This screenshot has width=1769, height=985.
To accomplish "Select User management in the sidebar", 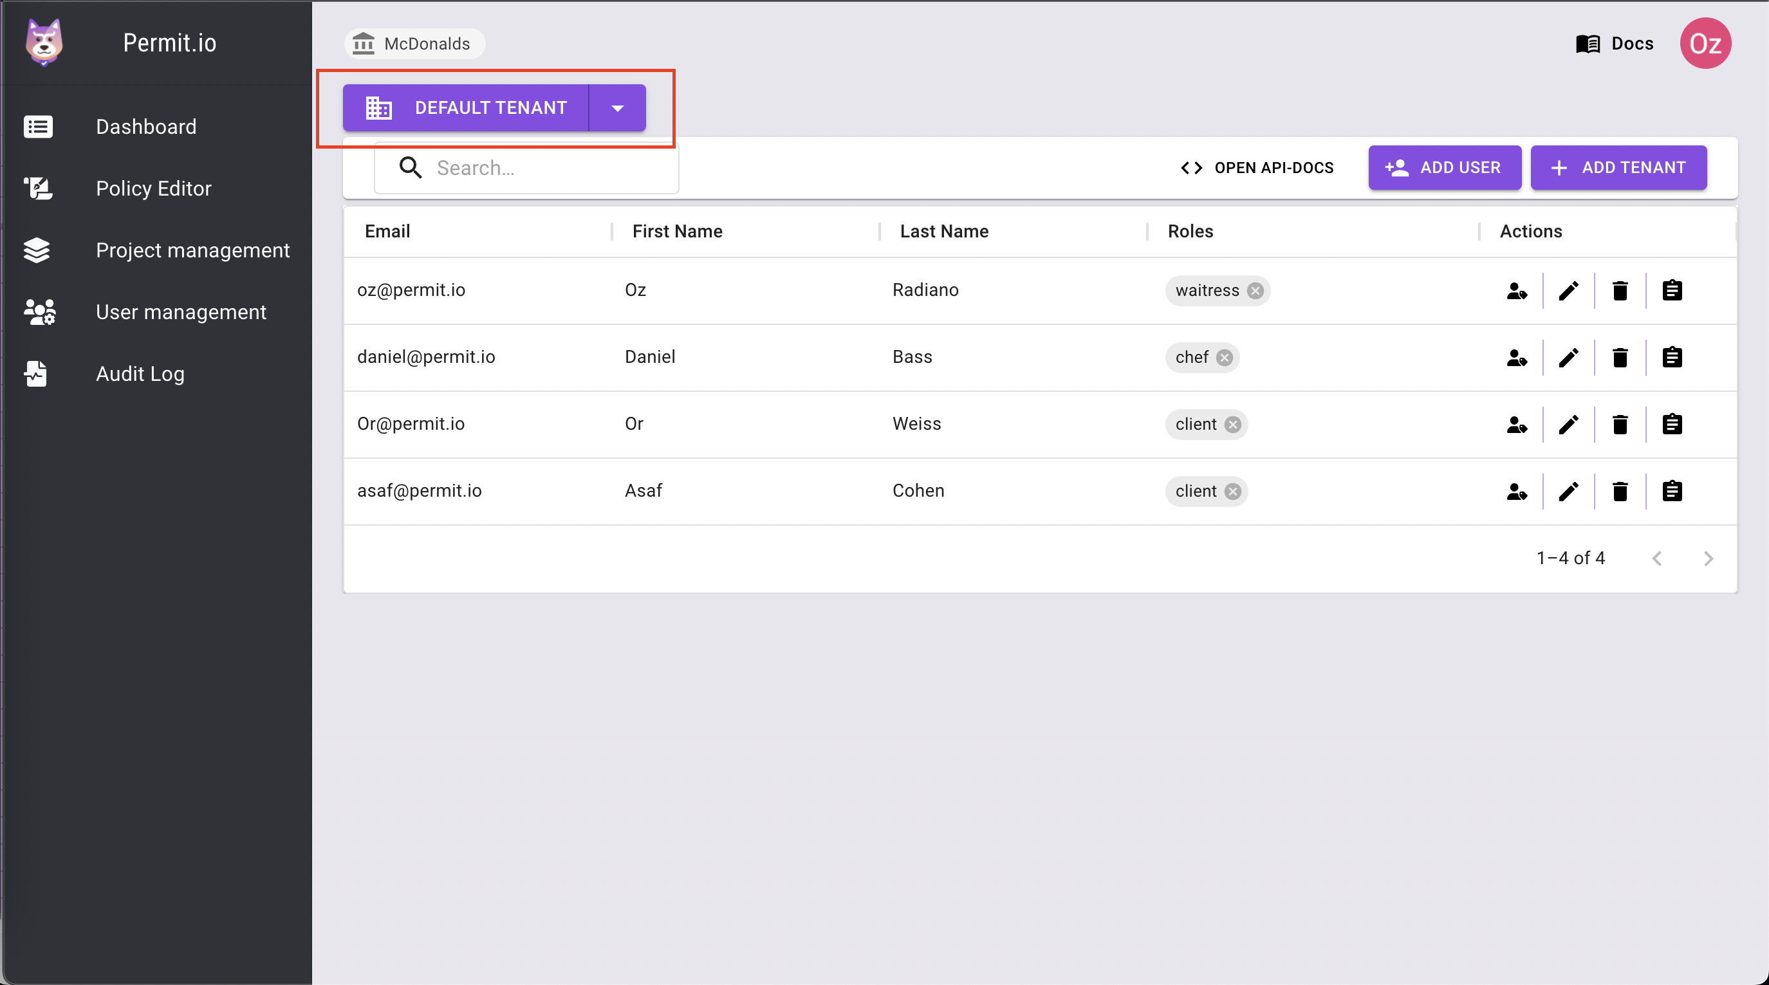I will click(181, 311).
